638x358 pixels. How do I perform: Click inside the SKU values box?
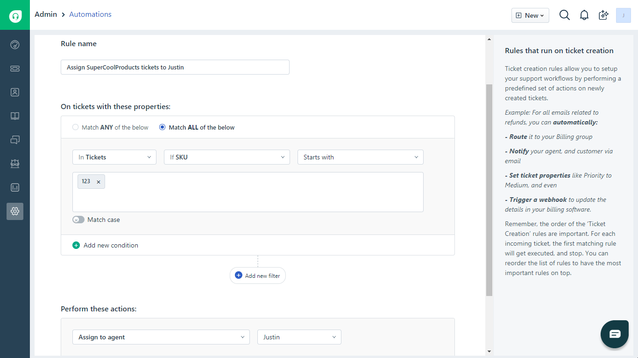click(248, 192)
